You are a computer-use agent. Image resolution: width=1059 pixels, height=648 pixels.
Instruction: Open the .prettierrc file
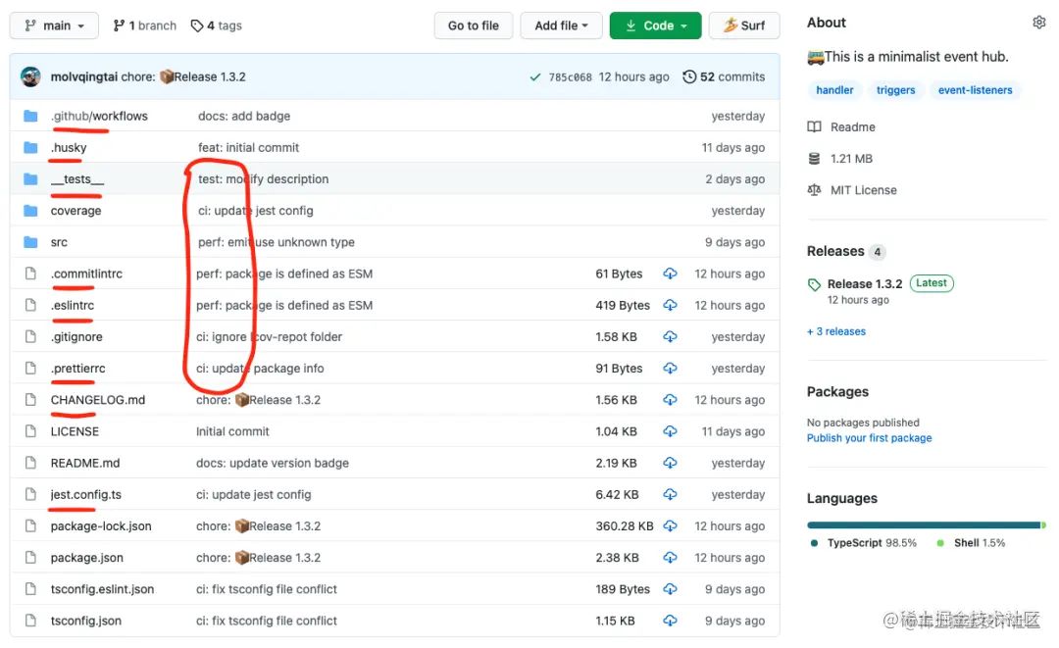(x=77, y=369)
